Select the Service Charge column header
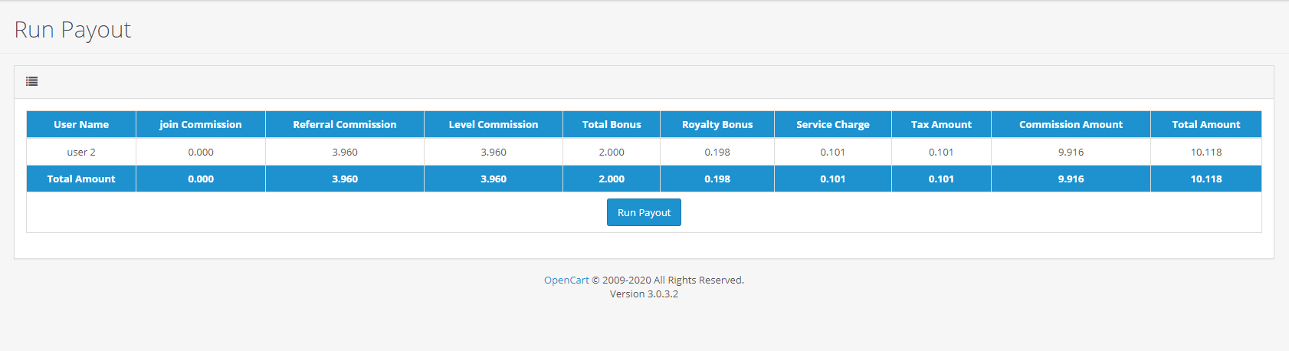This screenshot has height=351, width=1289. pyautogui.click(x=833, y=124)
